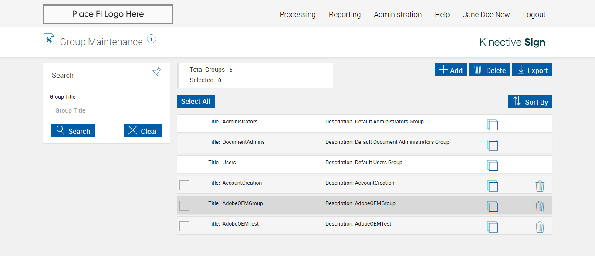Focus the Group Title search field

[x=106, y=110]
